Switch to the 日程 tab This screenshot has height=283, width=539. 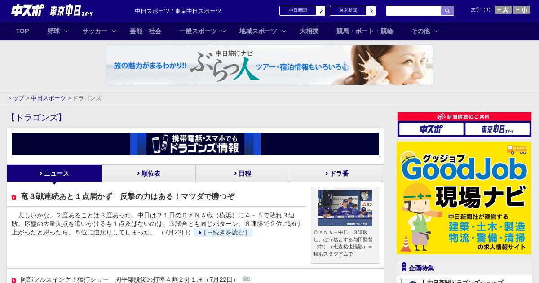[243, 173]
